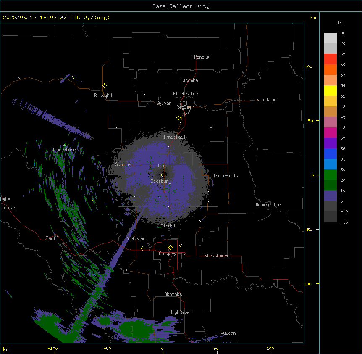Click the dBZ legend heading
Image resolution: width=362 pixels, height=354 pixels.
coord(340,22)
